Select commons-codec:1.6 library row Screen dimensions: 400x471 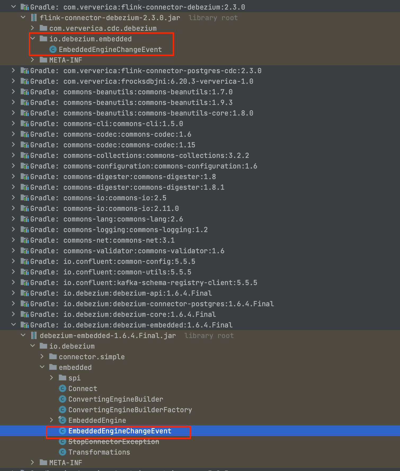click(x=200, y=134)
